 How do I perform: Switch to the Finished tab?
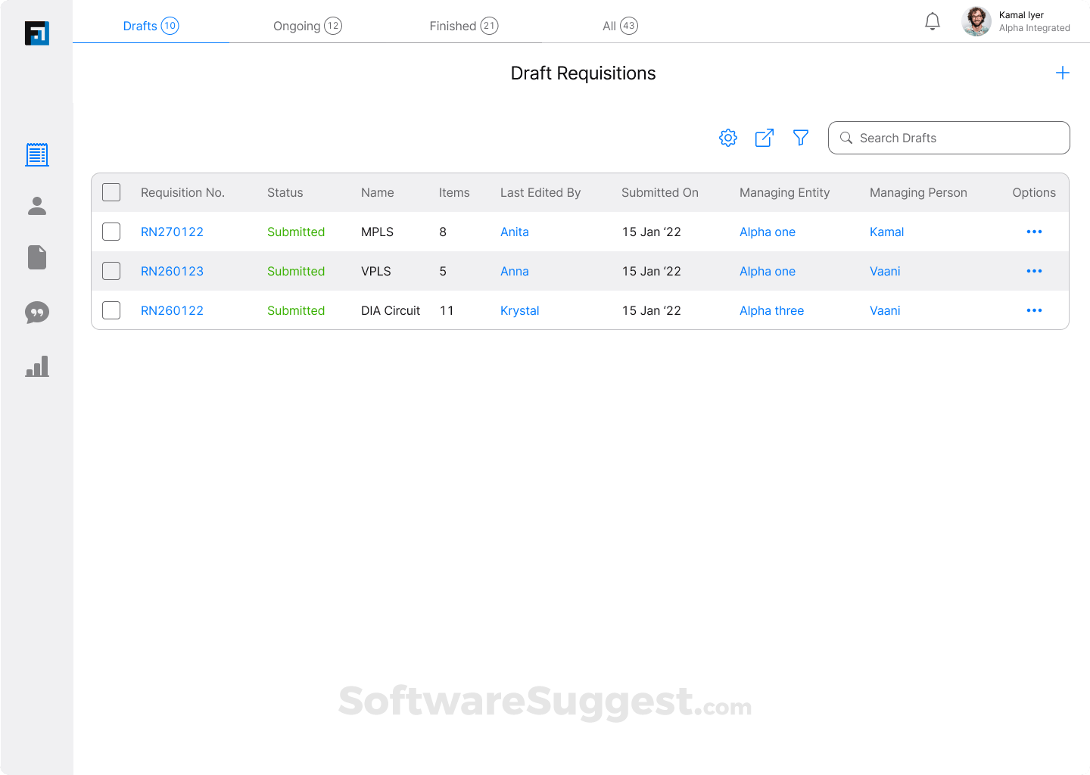(463, 26)
